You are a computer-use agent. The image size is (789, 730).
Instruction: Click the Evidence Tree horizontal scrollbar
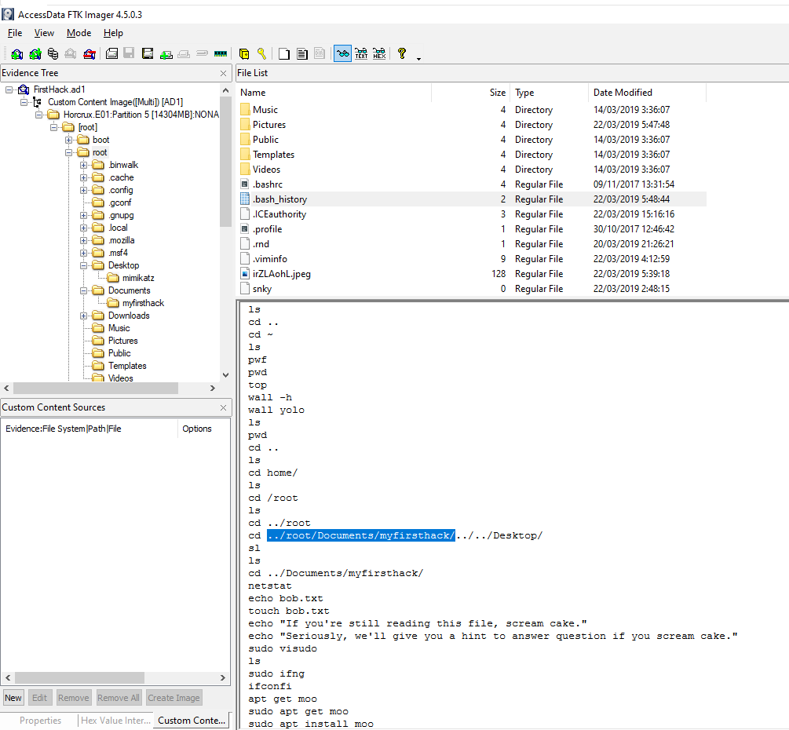(94, 389)
